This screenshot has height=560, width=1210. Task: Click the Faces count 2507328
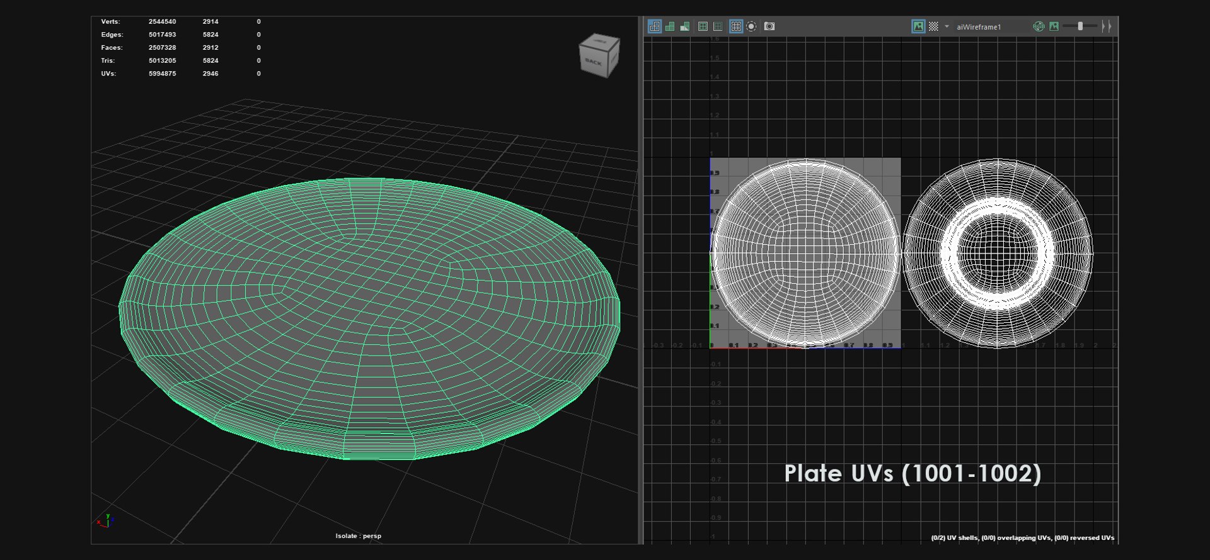162,48
